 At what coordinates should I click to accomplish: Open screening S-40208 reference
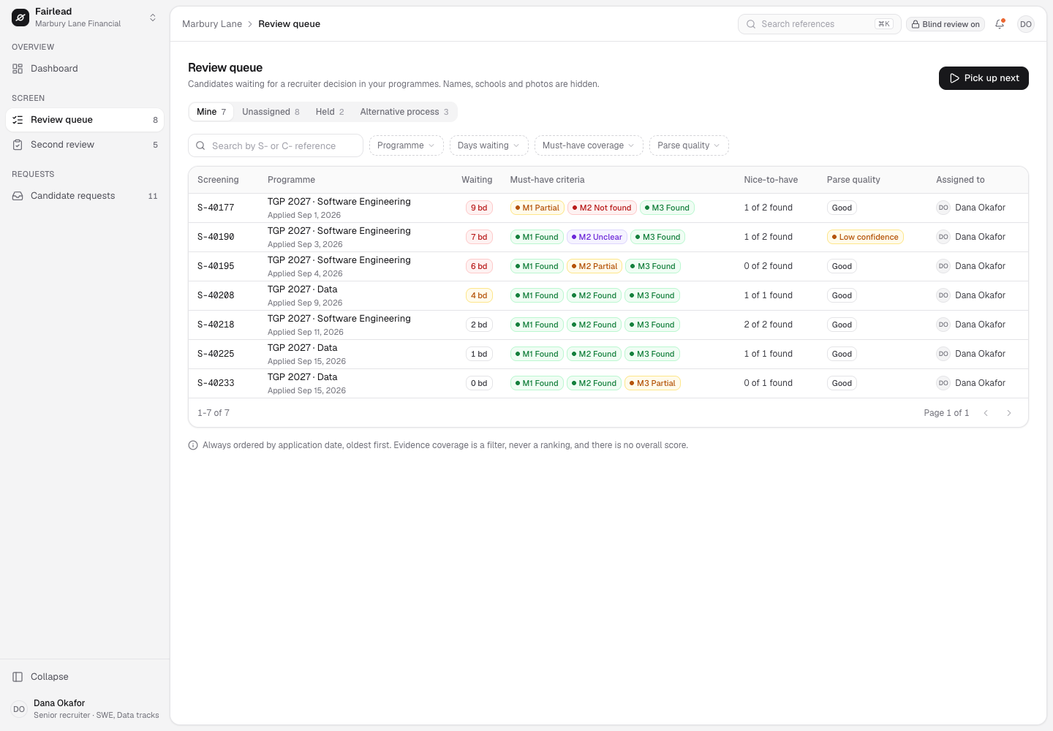[216, 295]
